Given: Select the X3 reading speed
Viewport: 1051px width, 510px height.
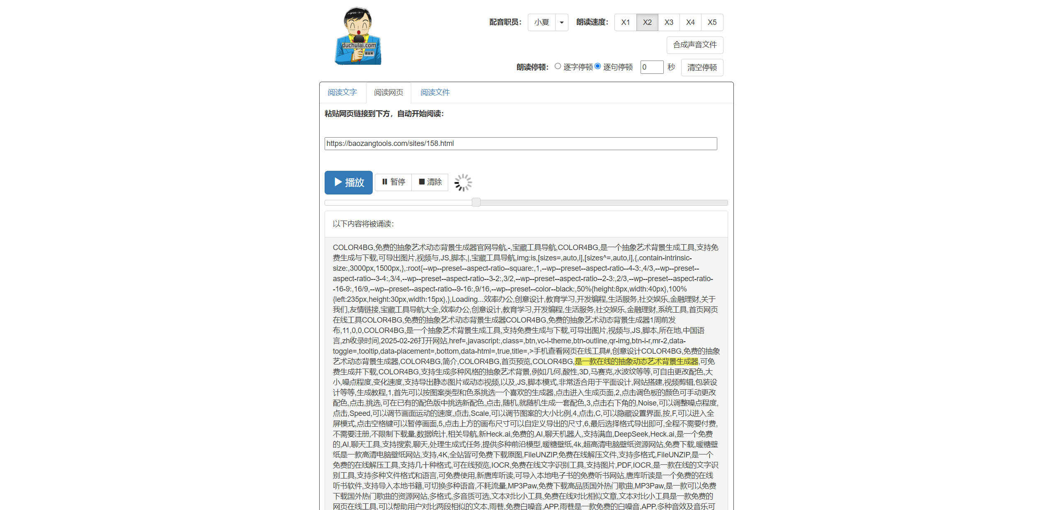Looking at the screenshot, I should coord(669,22).
